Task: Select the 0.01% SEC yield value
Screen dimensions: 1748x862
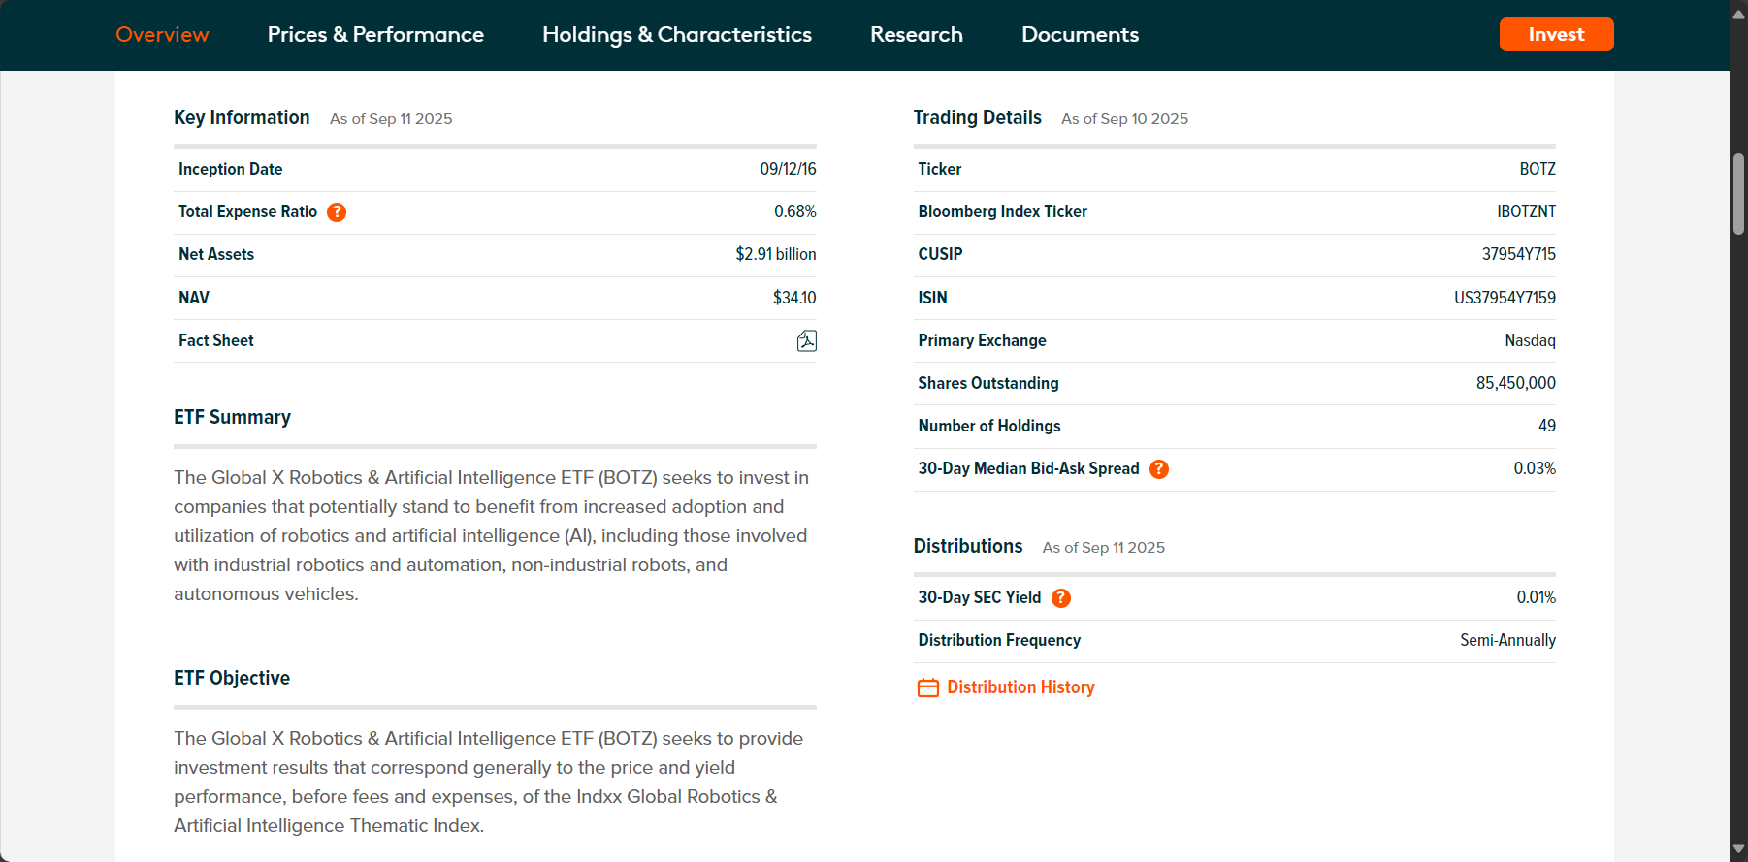Action: click(x=1536, y=597)
